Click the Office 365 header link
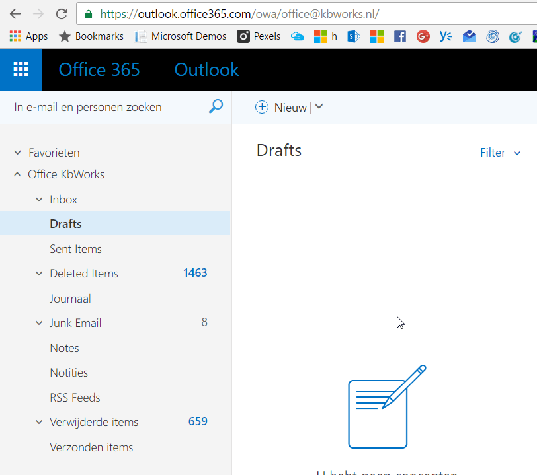The height and width of the screenshot is (475, 537). point(99,69)
